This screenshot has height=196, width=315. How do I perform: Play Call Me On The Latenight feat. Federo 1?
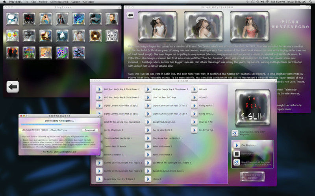pos(99,163)
